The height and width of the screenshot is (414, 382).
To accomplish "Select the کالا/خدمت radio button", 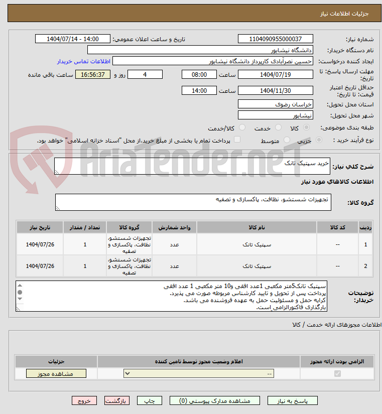I will point(242,127).
